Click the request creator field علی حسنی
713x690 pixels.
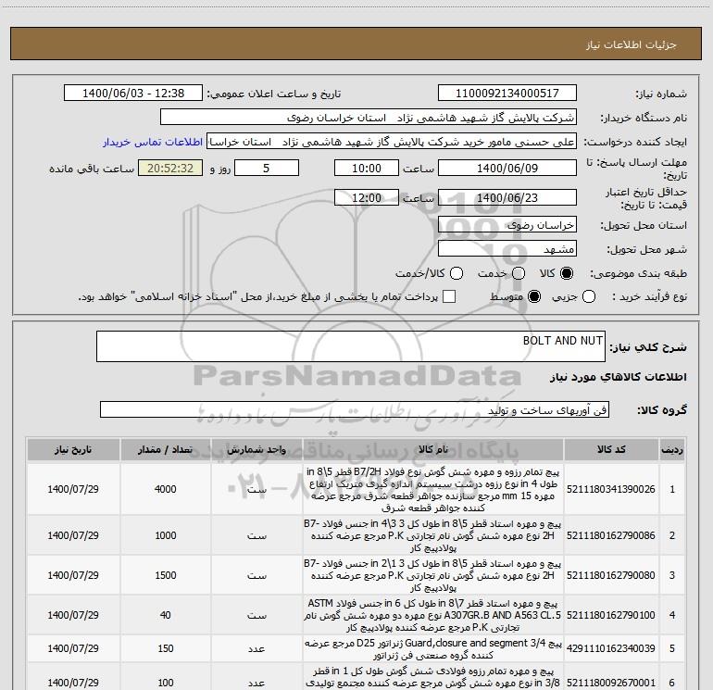(x=392, y=142)
